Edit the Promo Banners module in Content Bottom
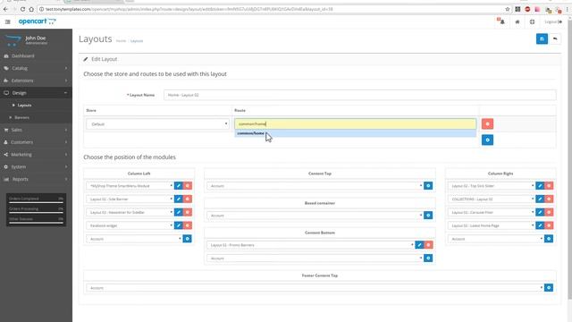The width and height of the screenshot is (572, 322). click(419, 245)
